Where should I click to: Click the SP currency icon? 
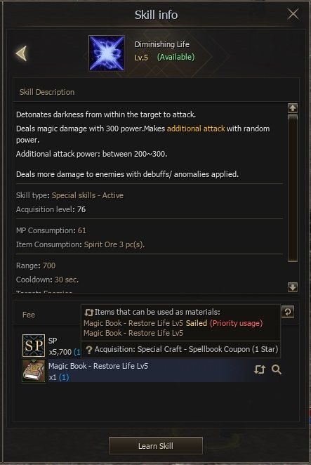click(34, 346)
